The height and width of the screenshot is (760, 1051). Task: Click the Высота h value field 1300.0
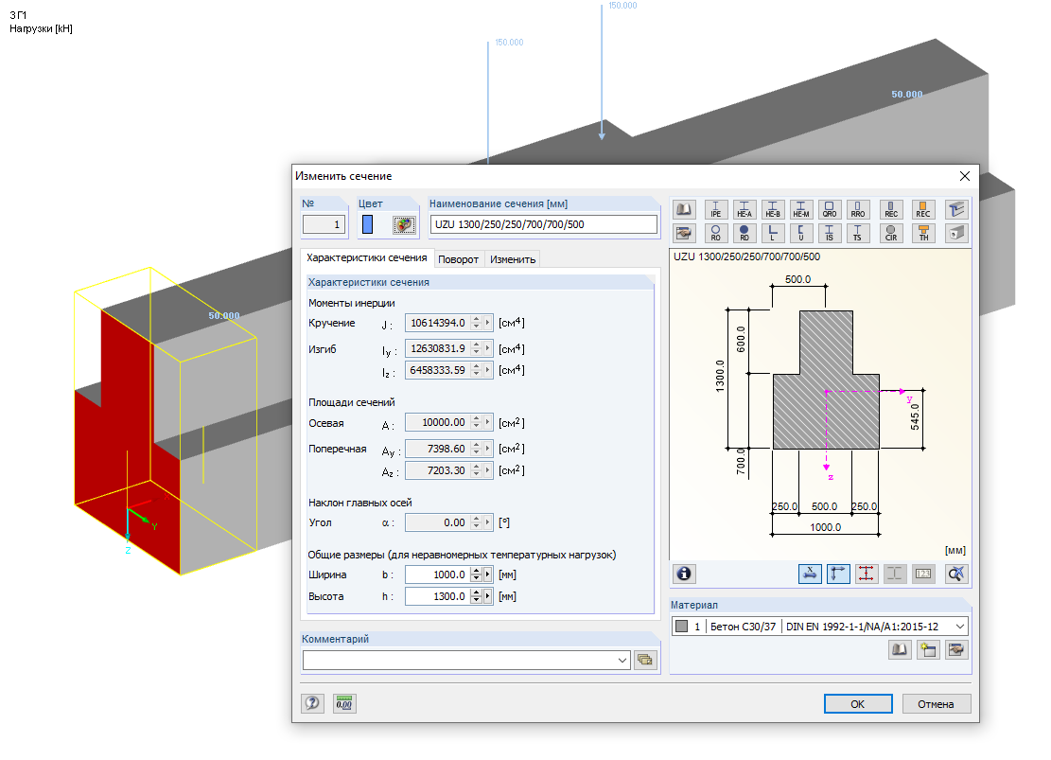click(x=437, y=596)
